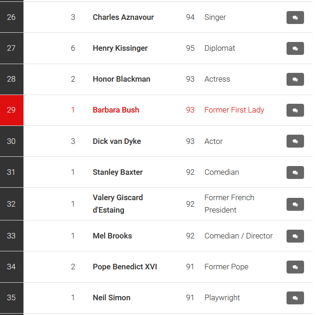Click the Neil Simon name

pos(111,297)
